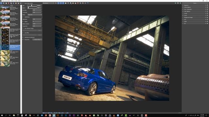Open the Globals button
This screenshot has height=117, width=209.
(x=195, y=3)
